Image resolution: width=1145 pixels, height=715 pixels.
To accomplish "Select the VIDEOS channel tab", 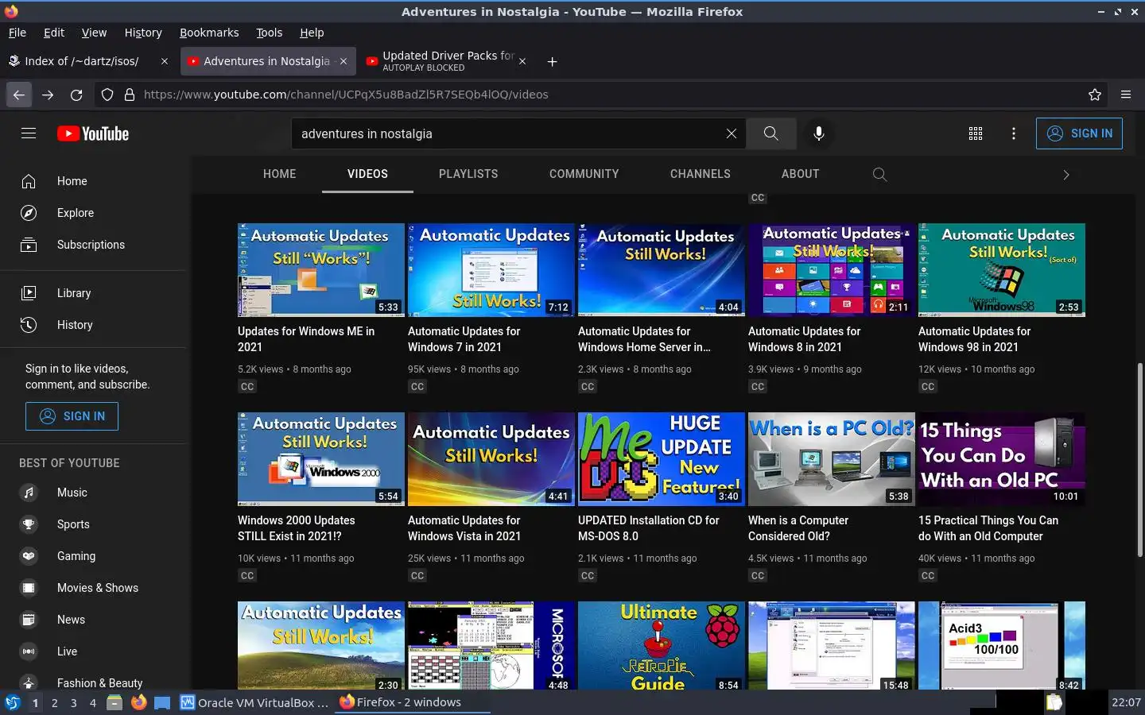I will coord(367,174).
